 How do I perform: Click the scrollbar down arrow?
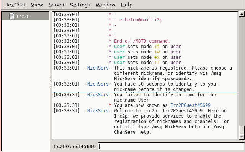click(x=242, y=137)
